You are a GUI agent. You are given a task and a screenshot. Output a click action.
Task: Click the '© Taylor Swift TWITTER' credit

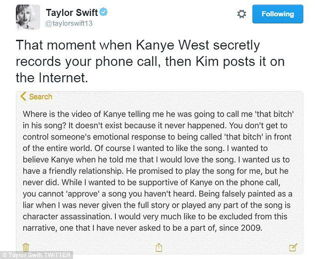point(37,255)
